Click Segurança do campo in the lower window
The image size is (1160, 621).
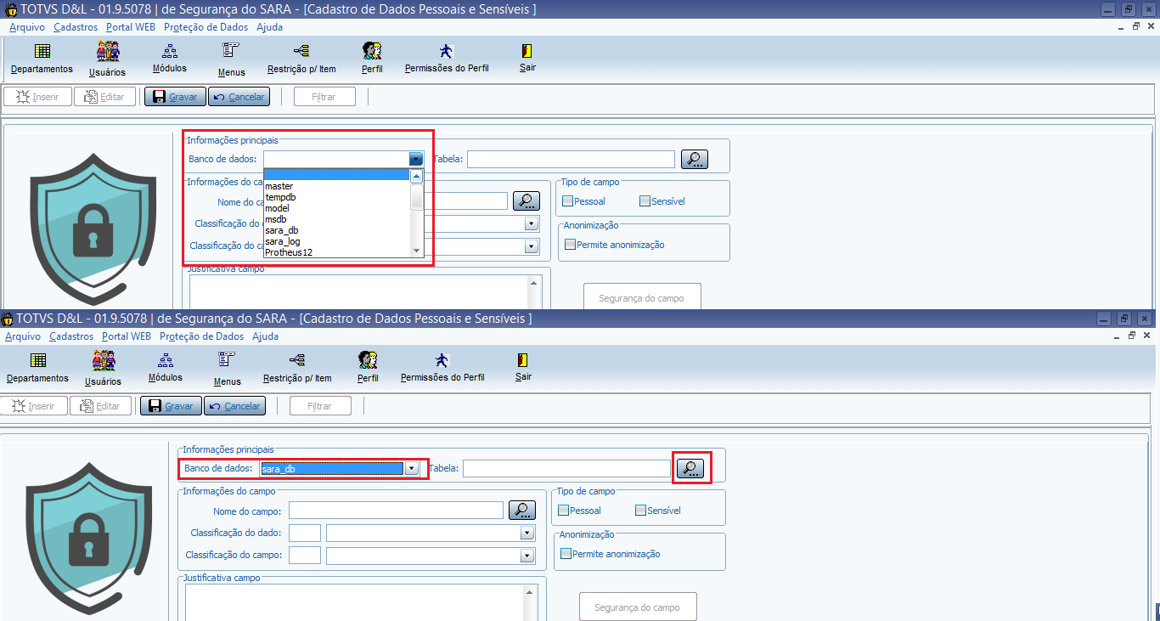pyautogui.click(x=637, y=607)
